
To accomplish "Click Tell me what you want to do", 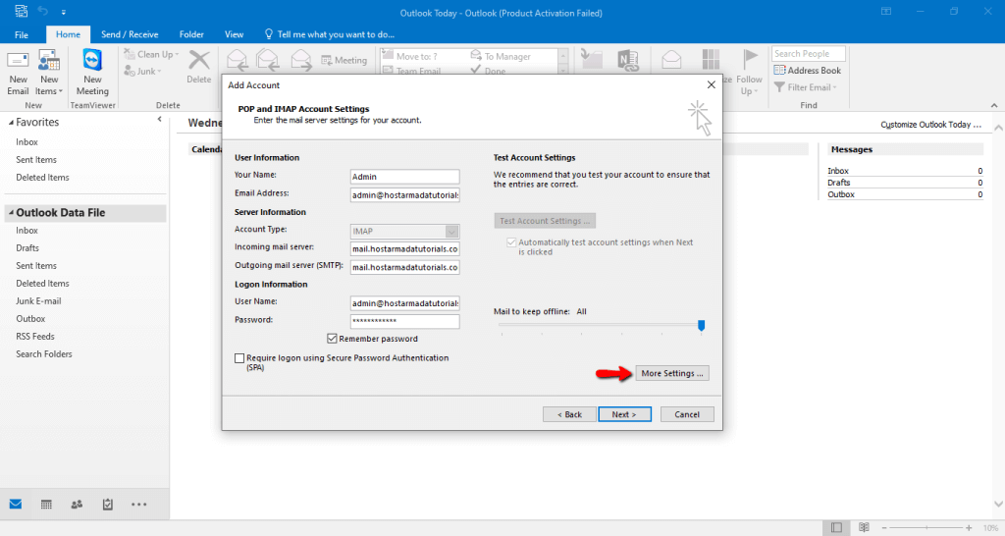I will pyautogui.click(x=330, y=34).
